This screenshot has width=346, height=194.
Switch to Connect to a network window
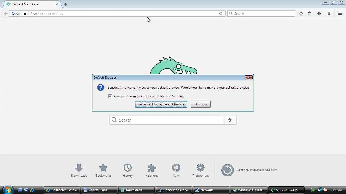point(174,190)
